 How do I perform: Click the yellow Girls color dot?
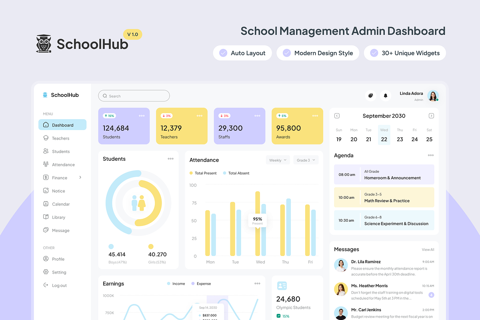pos(151,246)
